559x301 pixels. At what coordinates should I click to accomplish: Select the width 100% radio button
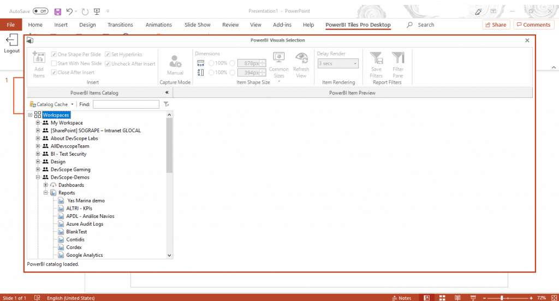point(211,63)
